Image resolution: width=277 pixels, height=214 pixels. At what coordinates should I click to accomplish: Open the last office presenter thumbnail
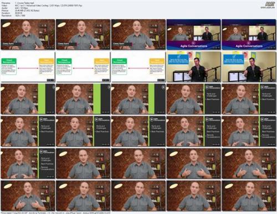coord(249,67)
